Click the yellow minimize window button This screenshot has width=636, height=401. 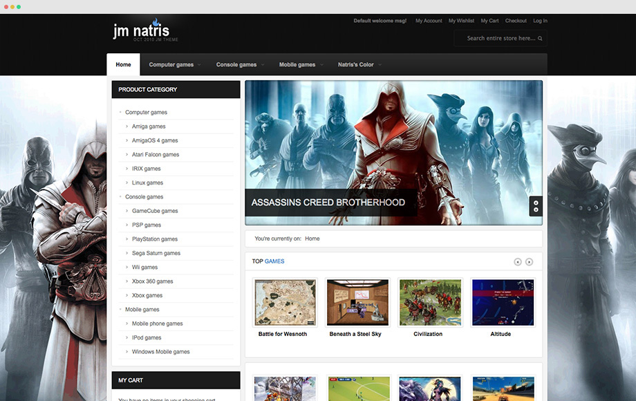coord(12,7)
